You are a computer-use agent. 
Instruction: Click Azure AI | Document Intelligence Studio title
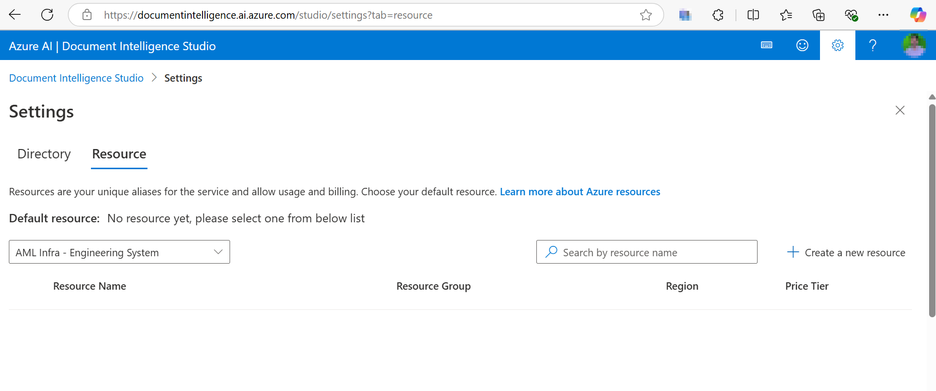[112, 46]
